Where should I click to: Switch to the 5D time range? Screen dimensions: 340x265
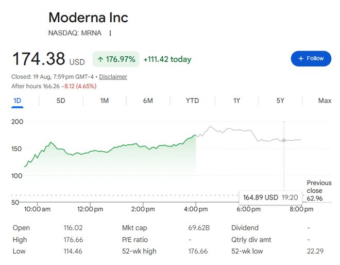point(61,101)
